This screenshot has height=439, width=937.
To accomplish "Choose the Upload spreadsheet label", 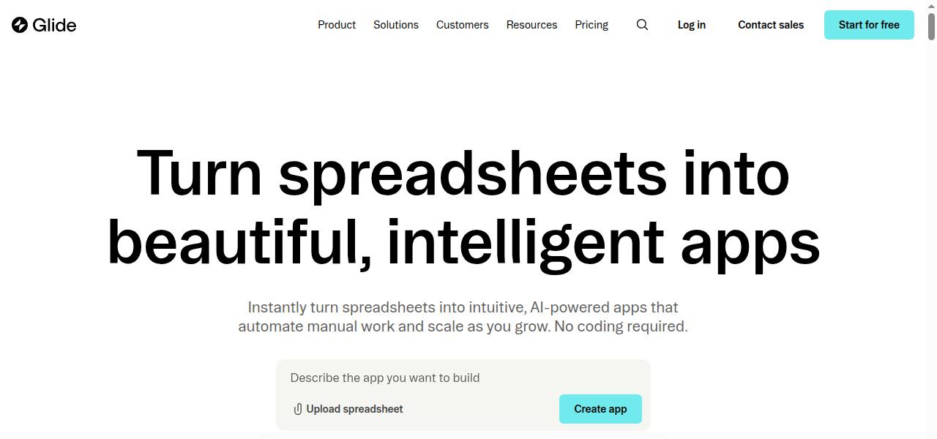I will (355, 409).
